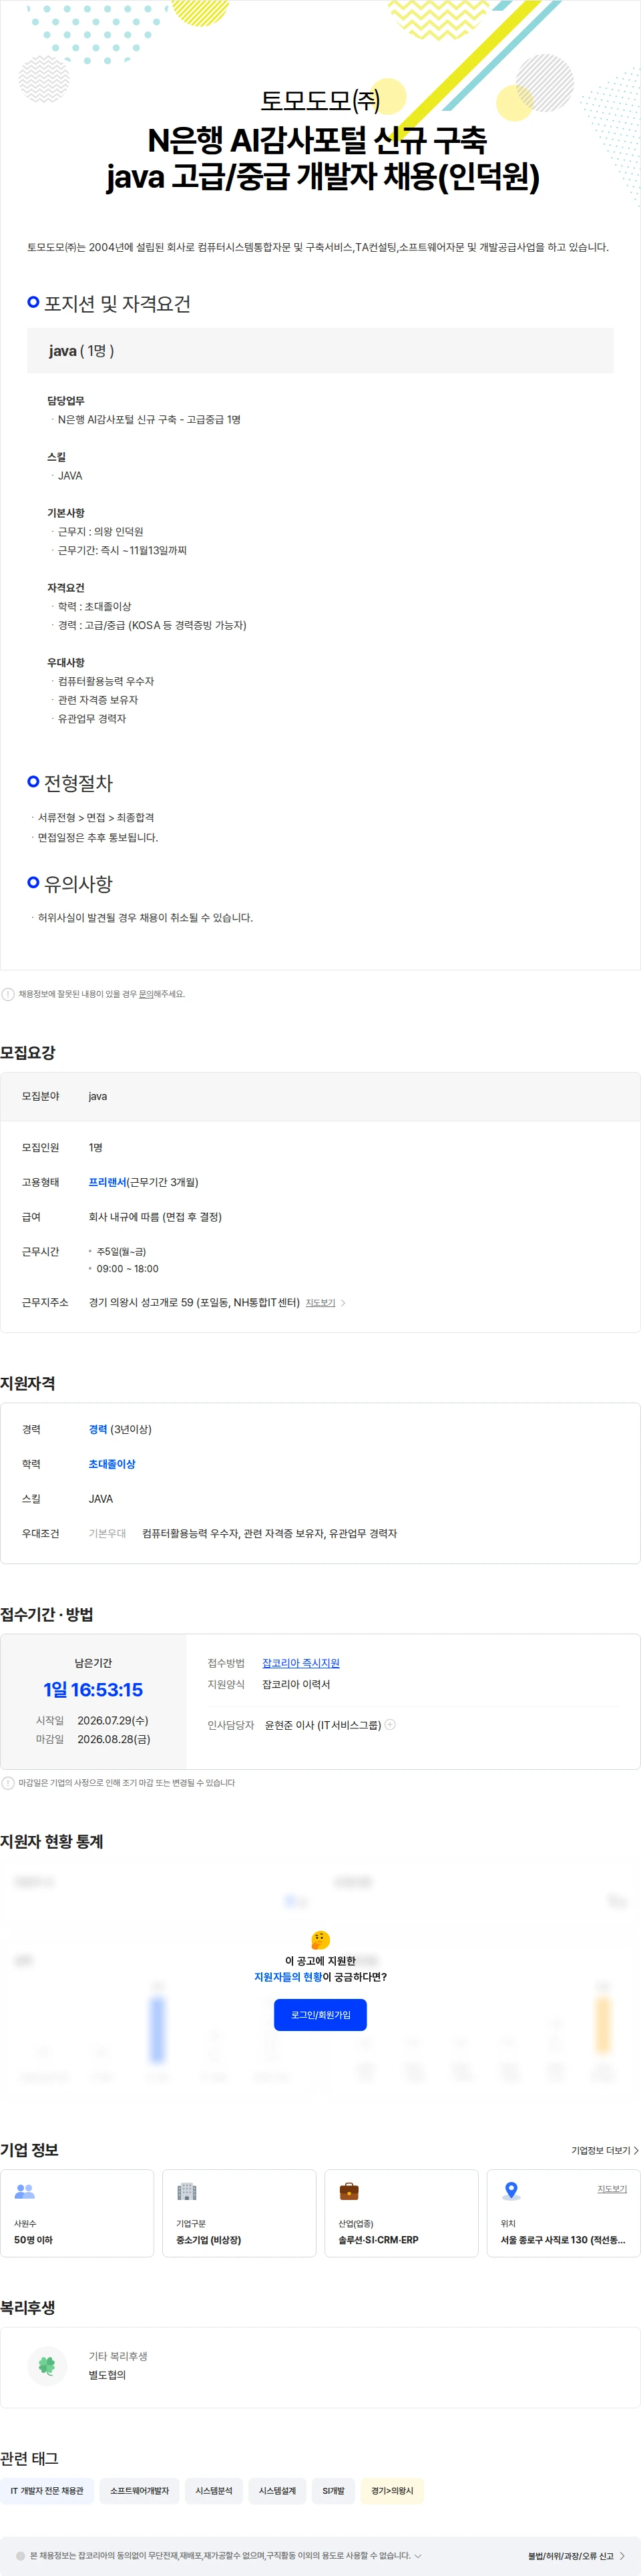Viewport: 641px width, 2576px height.
Task: Click the java ( 1명 ) position header
Action: [x=320, y=350]
